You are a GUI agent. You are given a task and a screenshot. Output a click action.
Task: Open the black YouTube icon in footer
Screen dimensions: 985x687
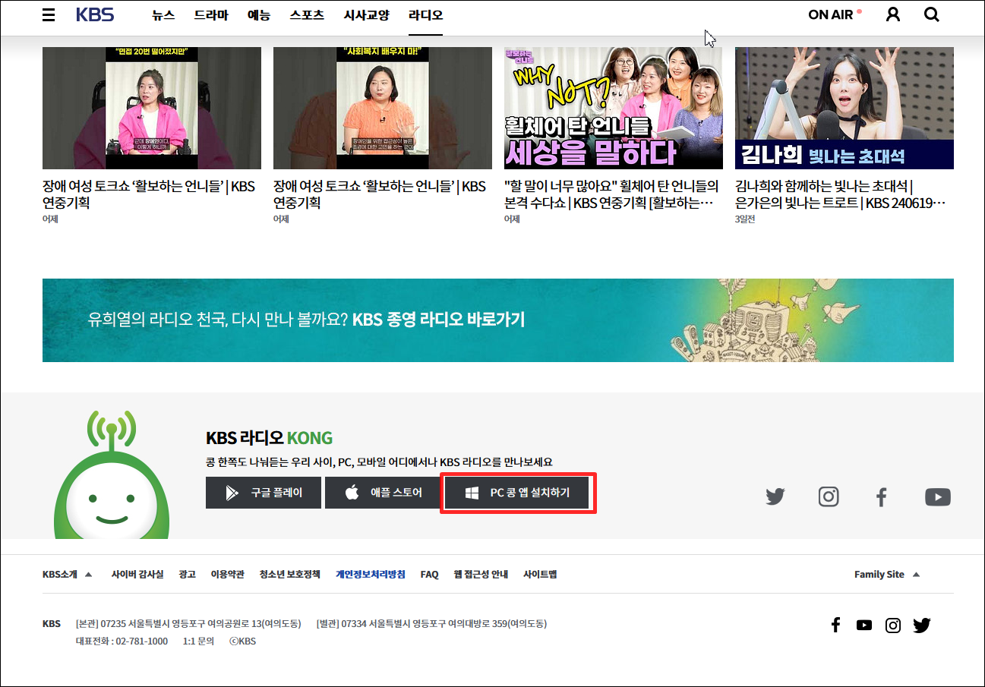[864, 625]
